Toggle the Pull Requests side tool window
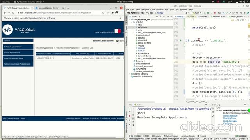The height and width of the screenshot is (140, 250). (x=127, y=42)
